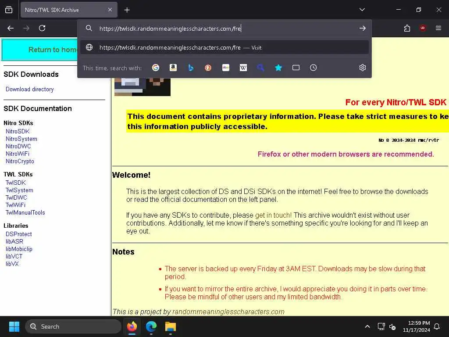Viewport: 449px width, 337px height.
Task: Open the TwlDWC link
Action: (x=16, y=197)
